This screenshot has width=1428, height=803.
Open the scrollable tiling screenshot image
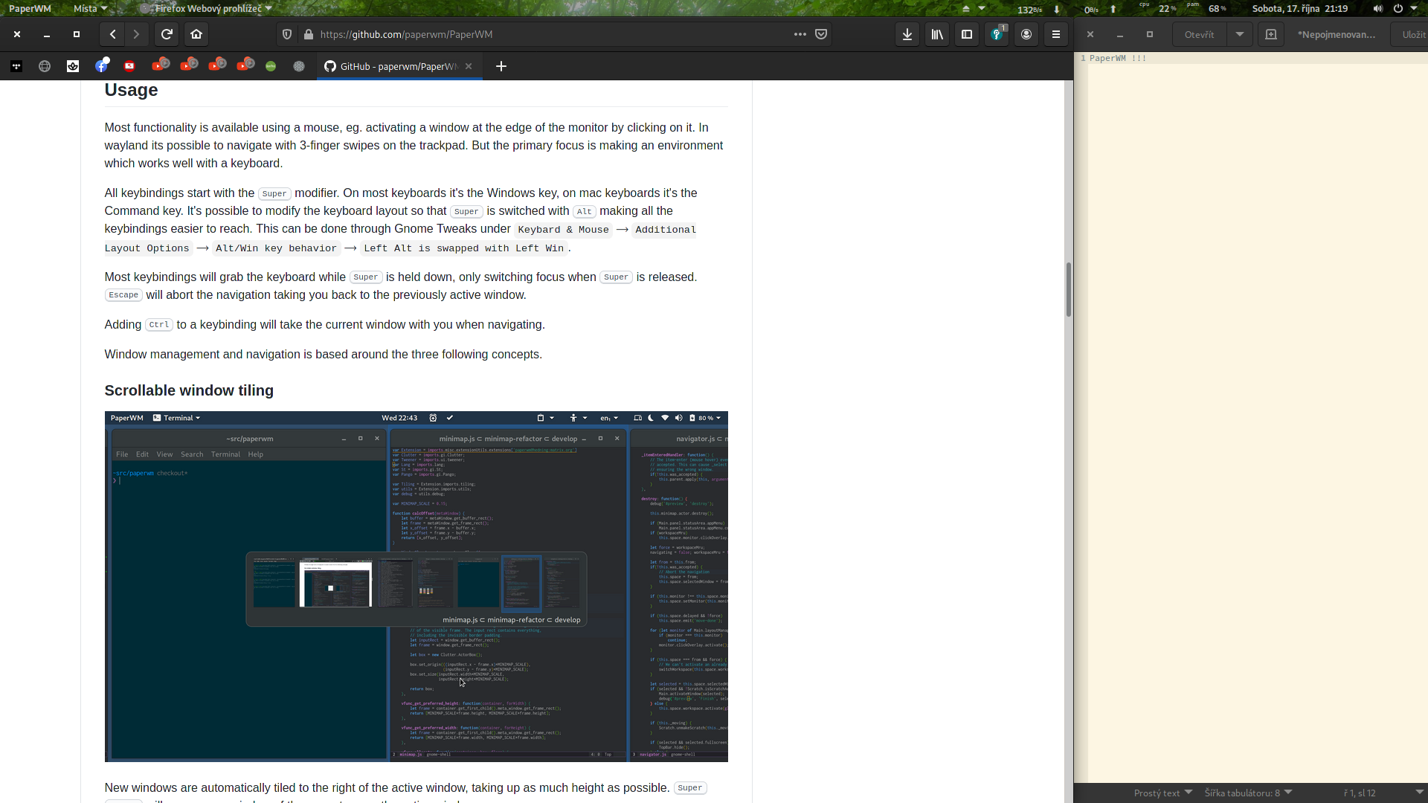pos(416,586)
